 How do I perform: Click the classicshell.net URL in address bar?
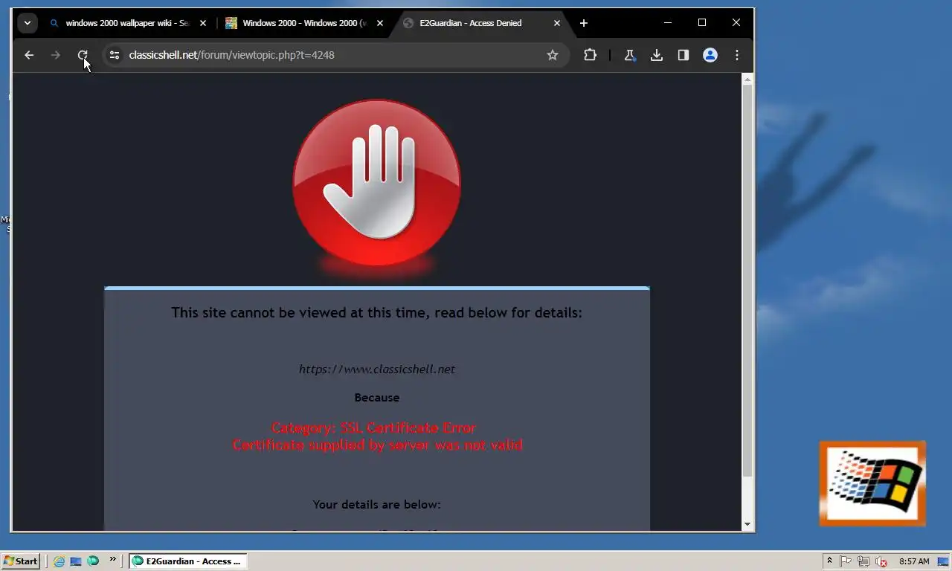click(231, 55)
